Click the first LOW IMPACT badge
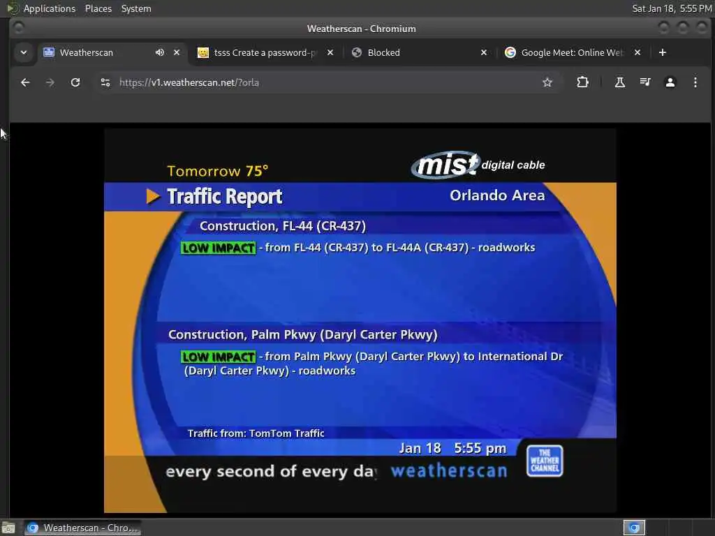This screenshot has height=536, width=715. tap(218, 248)
